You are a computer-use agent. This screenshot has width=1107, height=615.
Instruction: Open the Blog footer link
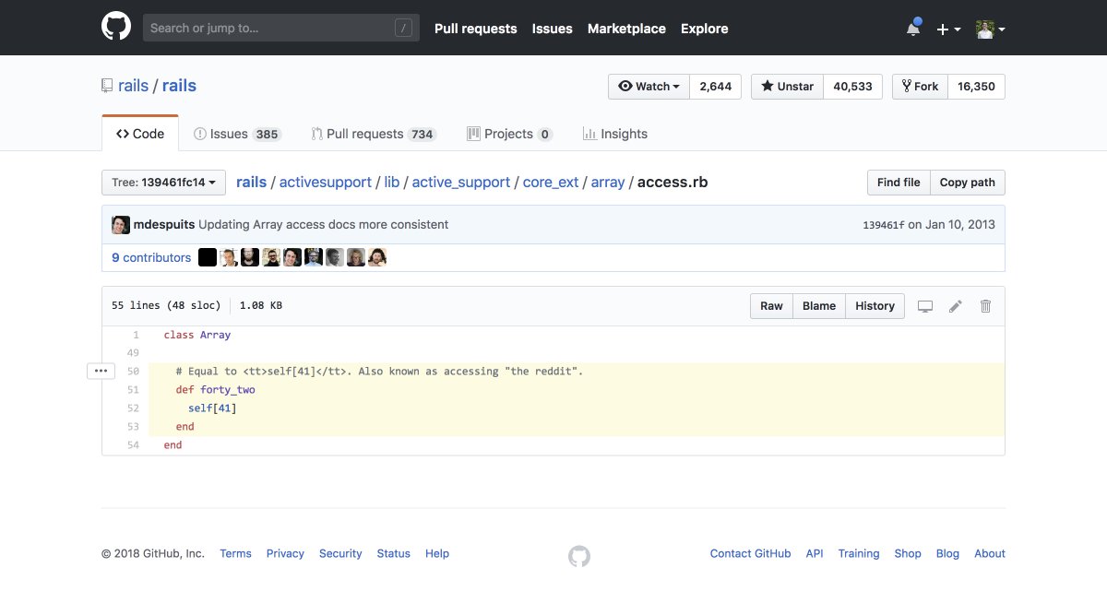tap(947, 554)
